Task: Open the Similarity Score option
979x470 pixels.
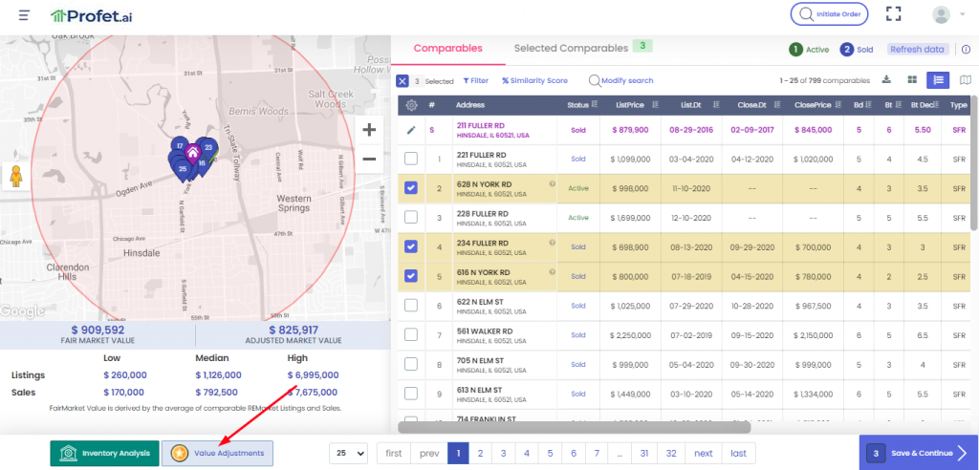Action: tap(535, 80)
